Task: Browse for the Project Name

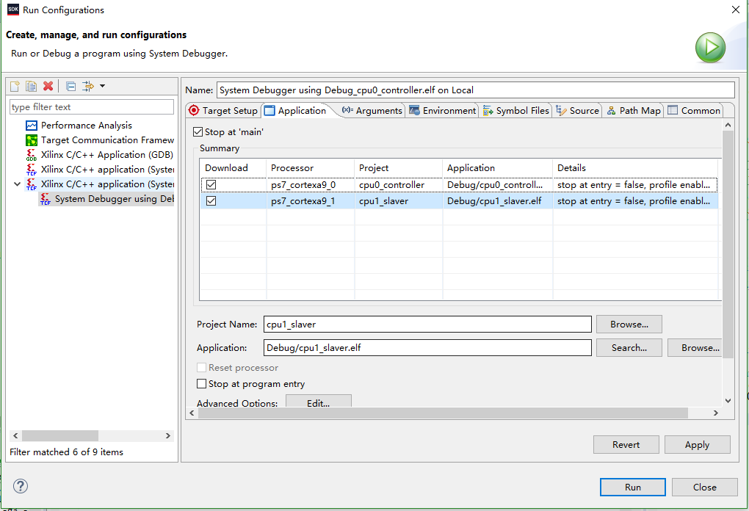Action: [x=629, y=325]
